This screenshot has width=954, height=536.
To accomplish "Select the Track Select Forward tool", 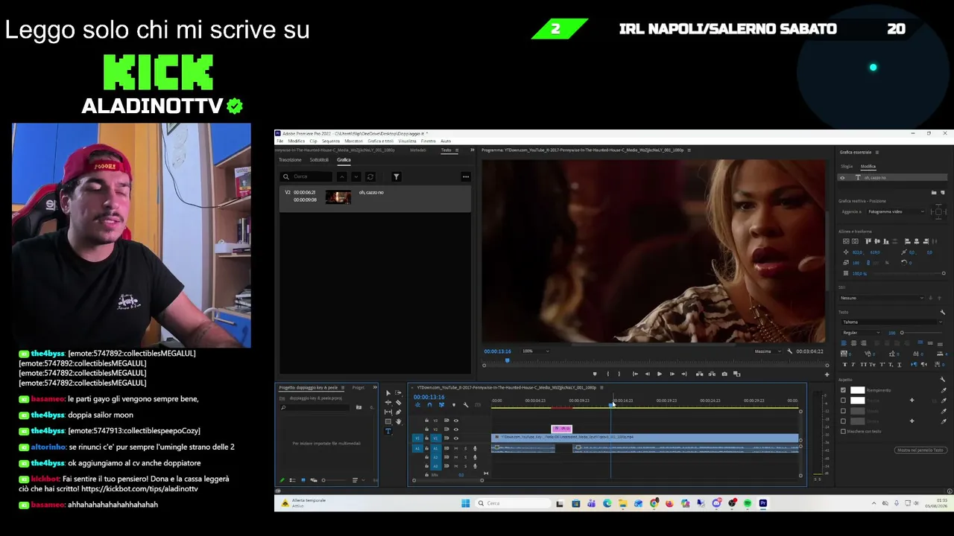I will point(398,392).
